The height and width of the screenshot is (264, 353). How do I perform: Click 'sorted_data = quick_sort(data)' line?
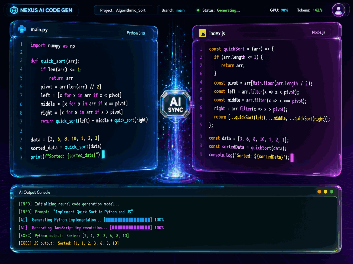(66, 147)
